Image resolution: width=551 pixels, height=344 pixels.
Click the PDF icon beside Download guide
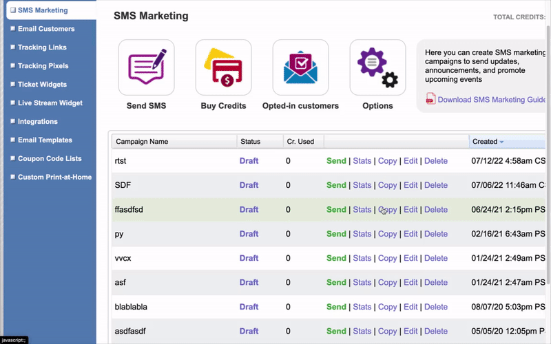coord(430,99)
